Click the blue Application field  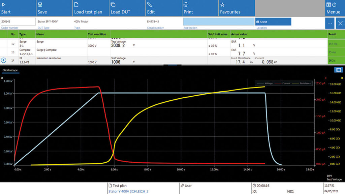click(x=219, y=22)
